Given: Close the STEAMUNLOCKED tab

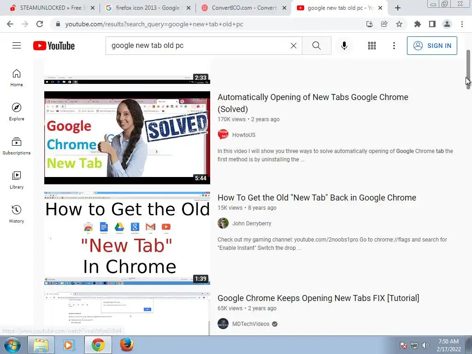Looking at the screenshot, I should click(x=93, y=8).
